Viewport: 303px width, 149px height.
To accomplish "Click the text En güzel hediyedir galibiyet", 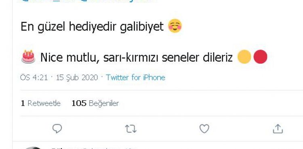I will point(92,27).
